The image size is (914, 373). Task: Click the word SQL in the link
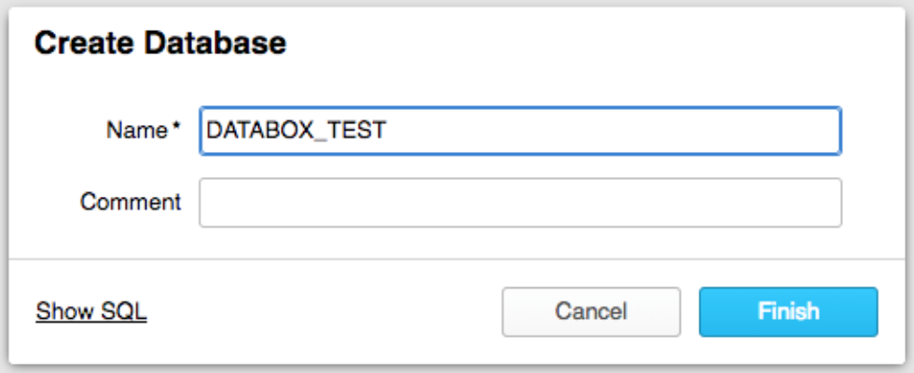125,311
